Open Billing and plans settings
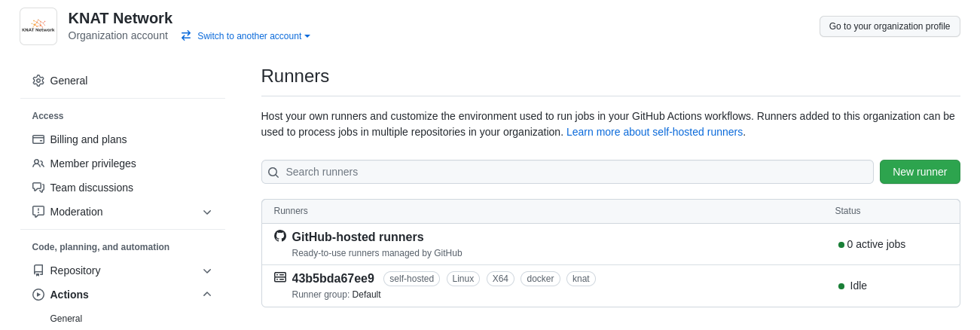980x330 pixels. point(88,139)
